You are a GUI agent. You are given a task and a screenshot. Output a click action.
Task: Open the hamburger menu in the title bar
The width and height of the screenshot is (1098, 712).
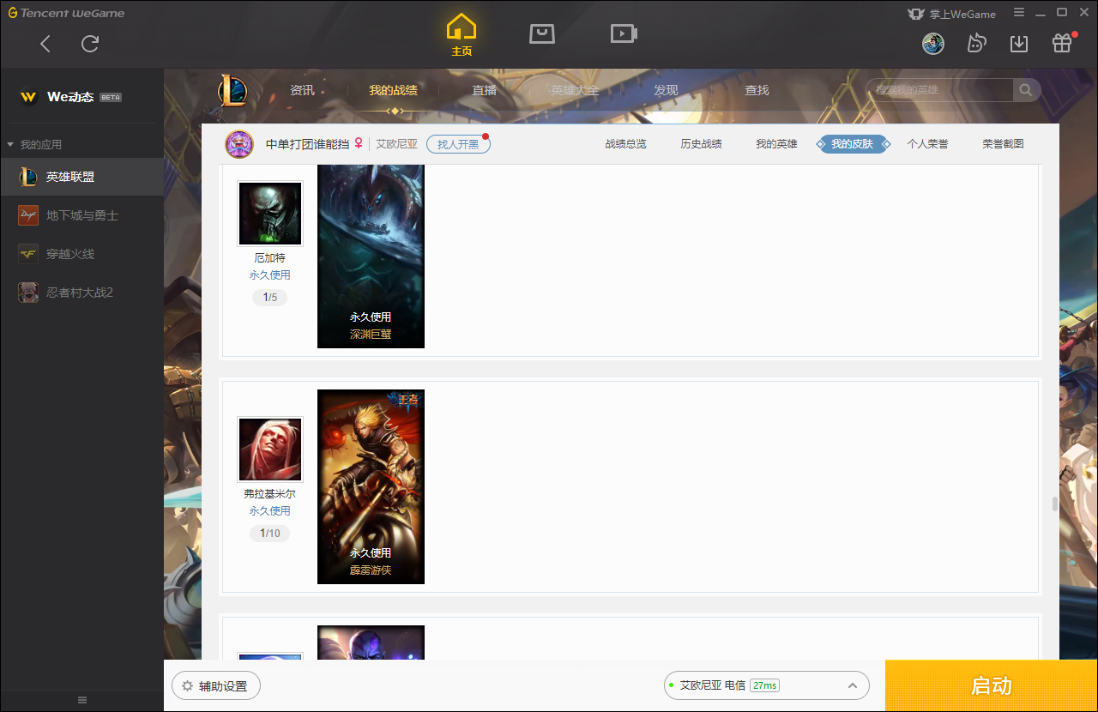(x=1019, y=12)
